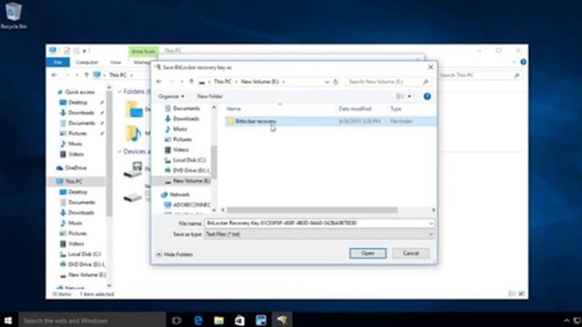Viewport: 582px width, 327px height.
Task: Collapse the Devices group in Explorer
Action: [x=119, y=152]
